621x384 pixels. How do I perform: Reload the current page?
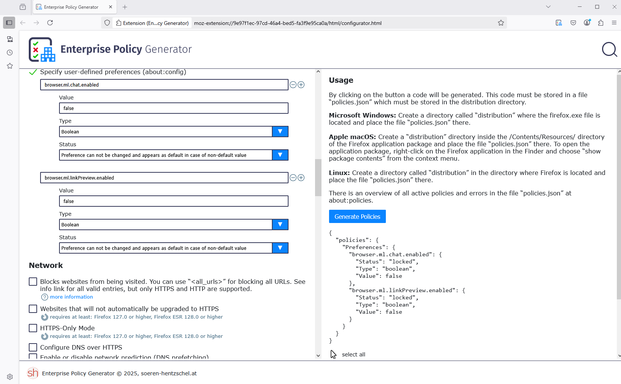50,23
